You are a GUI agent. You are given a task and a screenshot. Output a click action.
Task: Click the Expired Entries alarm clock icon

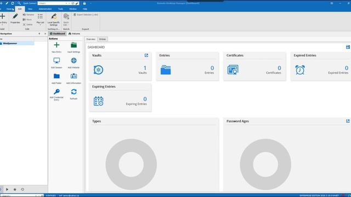coord(300,70)
